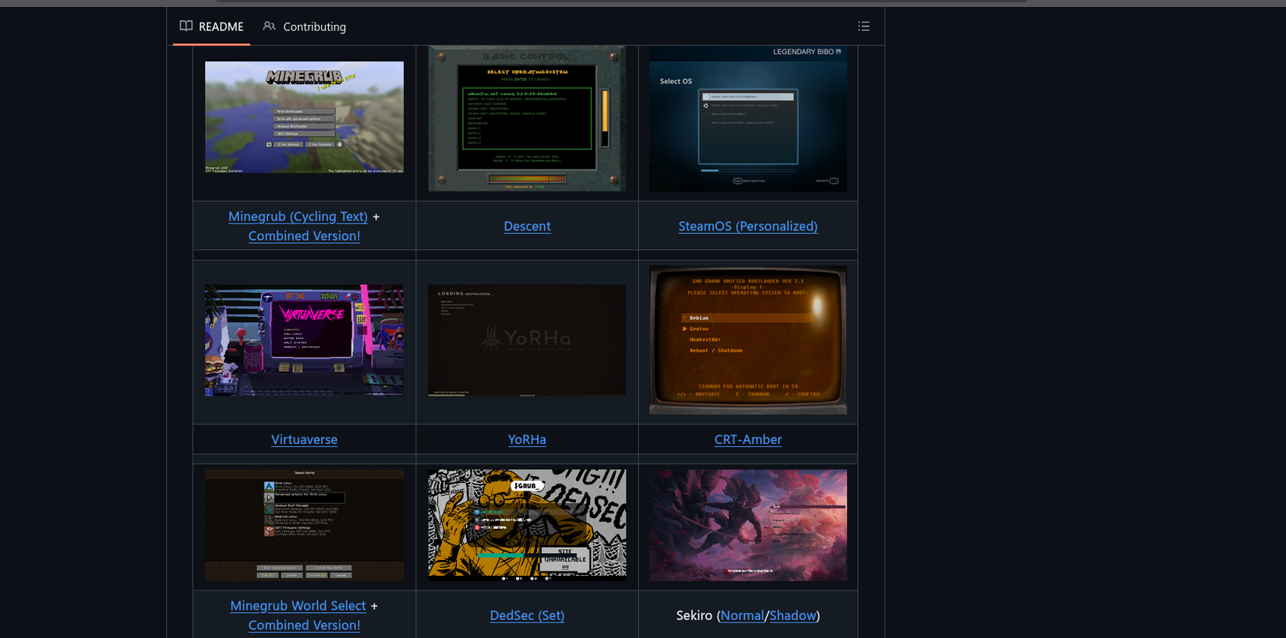View the Virtuaverse pixel-art preview image
This screenshot has width=1286, height=638.
point(304,340)
